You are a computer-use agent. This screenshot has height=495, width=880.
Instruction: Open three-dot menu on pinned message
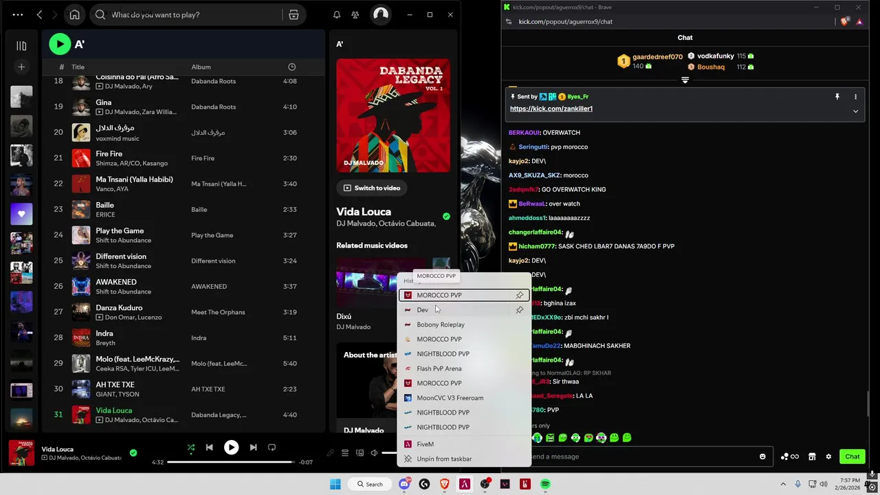855,97
